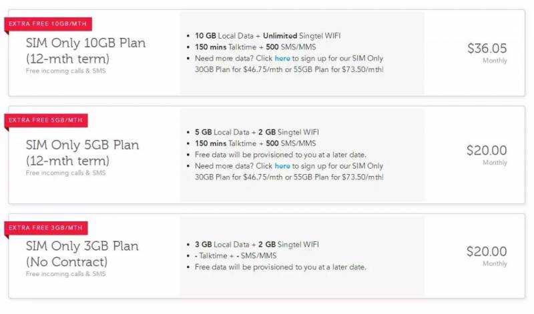Select the $20.00 price of the 3GB plan
The image size is (534, 314).
coord(487,251)
